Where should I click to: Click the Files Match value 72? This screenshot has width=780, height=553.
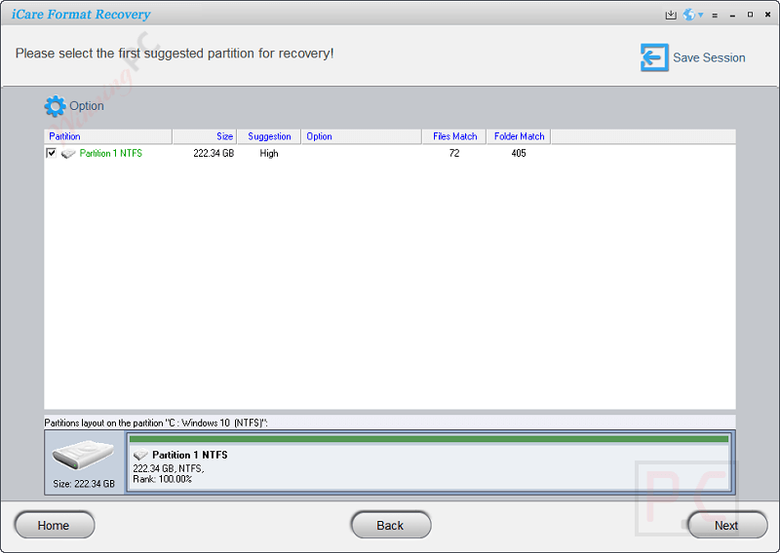click(454, 153)
